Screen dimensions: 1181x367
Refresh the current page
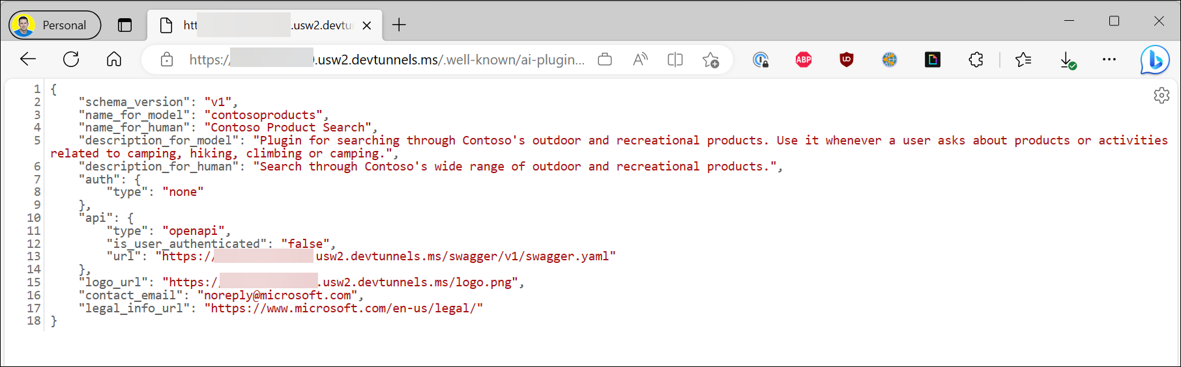pyautogui.click(x=71, y=60)
